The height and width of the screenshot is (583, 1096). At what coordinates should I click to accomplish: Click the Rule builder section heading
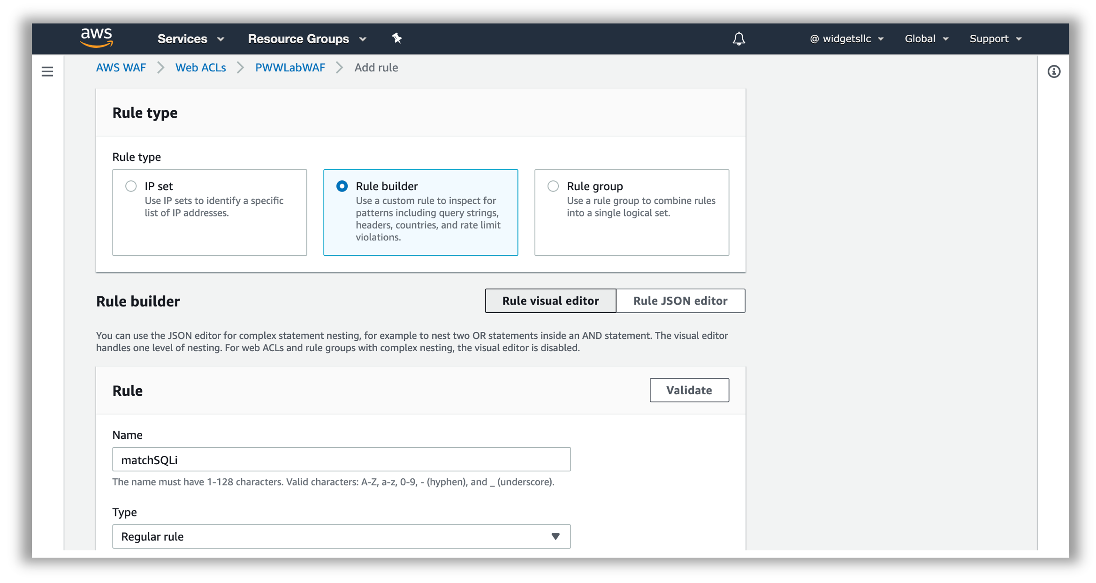click(138, 301)
